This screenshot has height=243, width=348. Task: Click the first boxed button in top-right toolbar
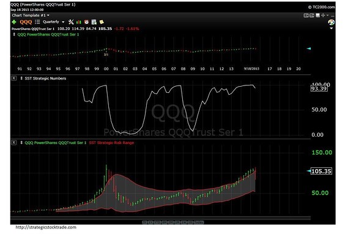point(306,15)
